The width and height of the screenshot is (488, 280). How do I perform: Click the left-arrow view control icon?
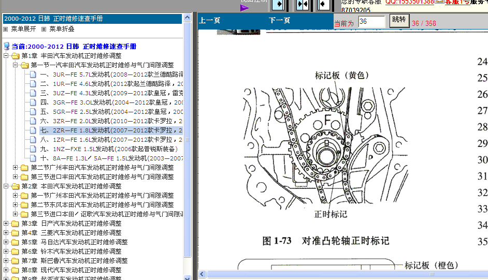[x=323, y=4]
